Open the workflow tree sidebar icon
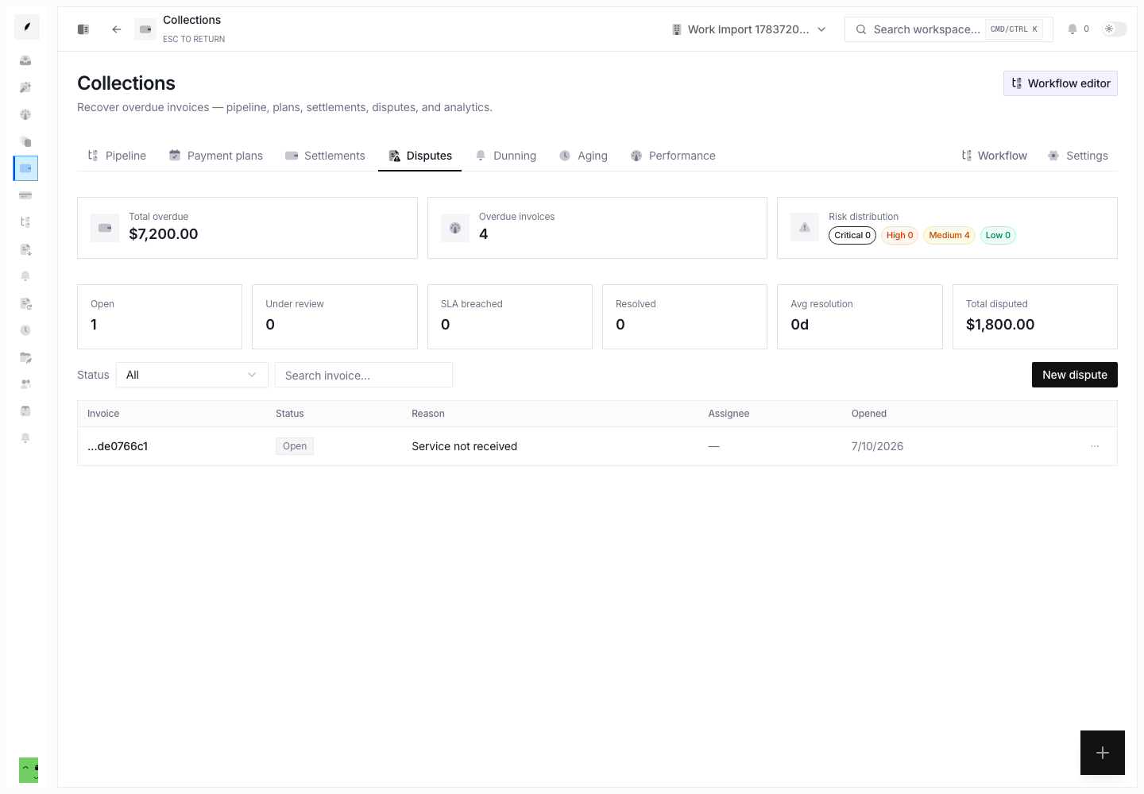The height and width of the screenshot is (794, 1144). click(25, 222)
